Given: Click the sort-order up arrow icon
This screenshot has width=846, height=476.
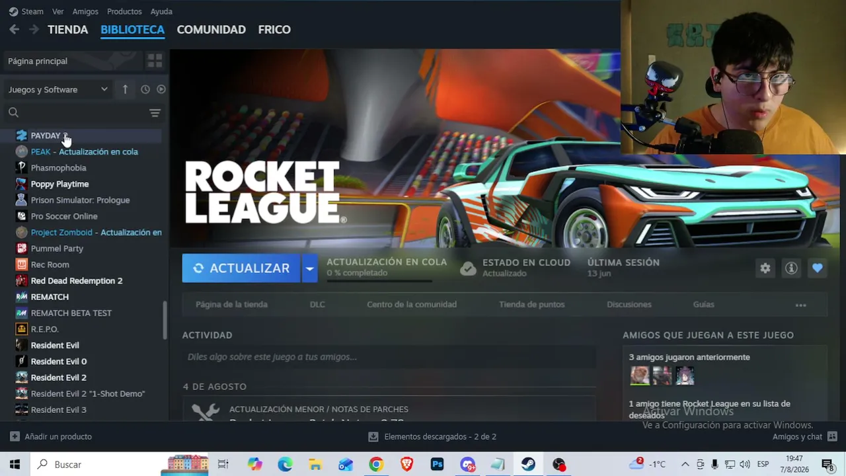Looking at the screenshot, I should [125, 89].
